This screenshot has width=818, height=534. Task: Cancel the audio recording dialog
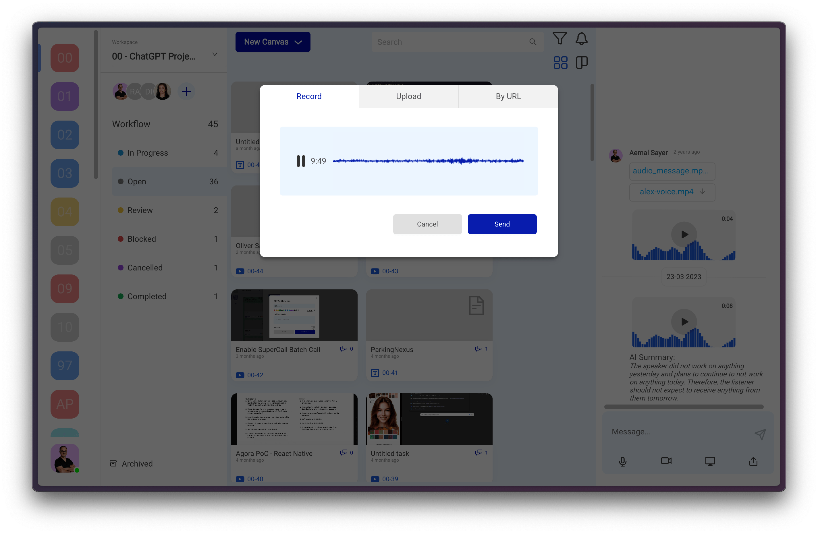(x=427, y=224)
